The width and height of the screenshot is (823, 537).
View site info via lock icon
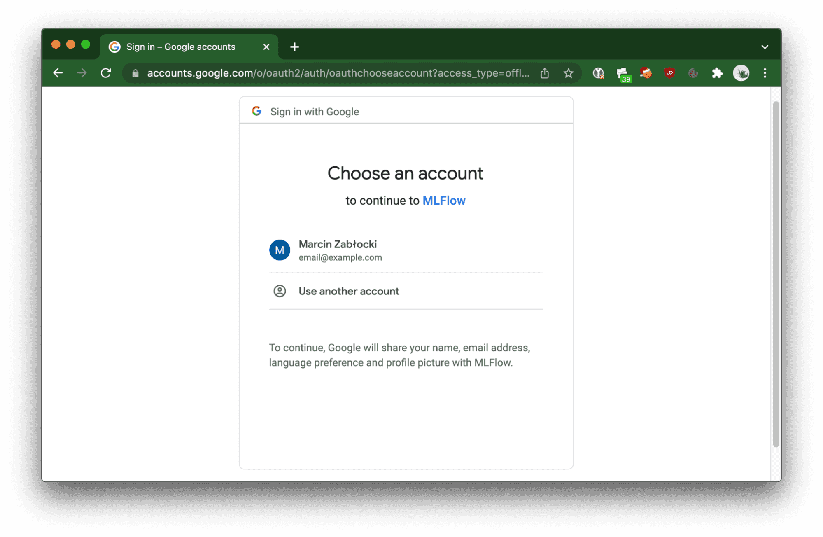tap(135, 73)
